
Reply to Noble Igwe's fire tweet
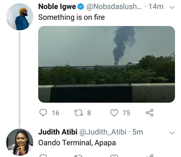click(x=43, y=113)
